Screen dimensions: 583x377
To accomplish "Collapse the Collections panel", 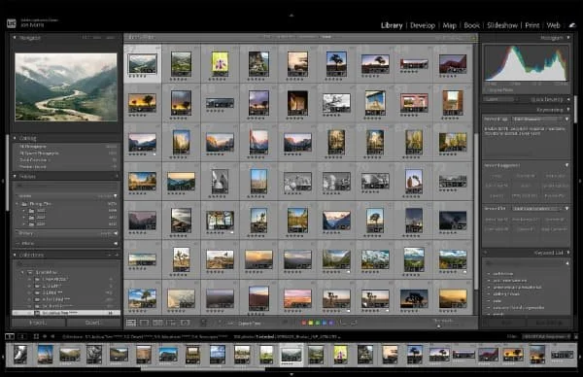I will [15, 255].
